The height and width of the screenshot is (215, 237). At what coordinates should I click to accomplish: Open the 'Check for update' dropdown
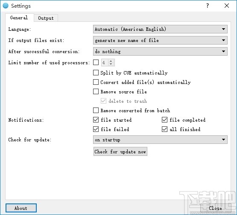tap(160, 140)
